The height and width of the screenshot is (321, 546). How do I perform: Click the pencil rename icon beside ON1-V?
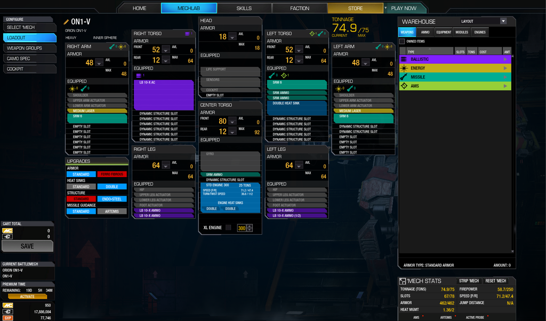click(67, 22)
